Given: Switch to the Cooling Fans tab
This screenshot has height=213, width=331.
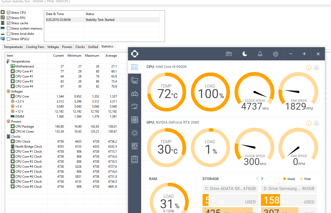Looking at the screenshot, I should [x=35, y=47].
